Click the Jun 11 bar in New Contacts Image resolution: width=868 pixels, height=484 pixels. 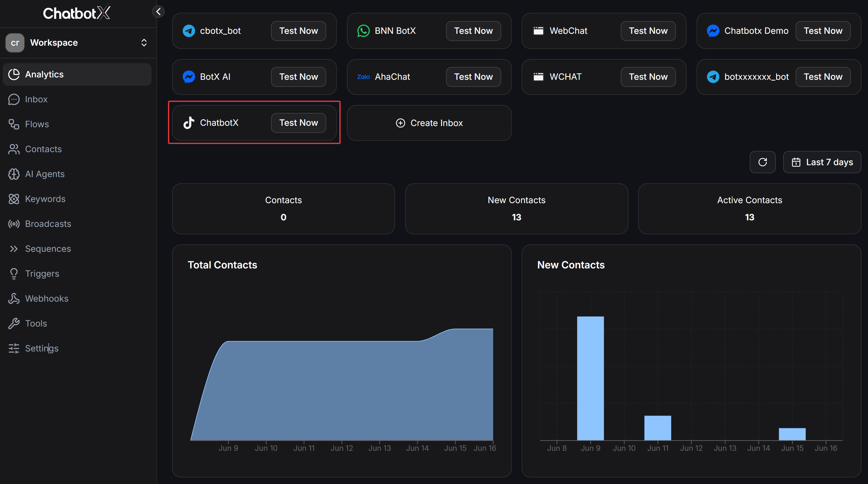pyautogui.click(x=657, y=428)
